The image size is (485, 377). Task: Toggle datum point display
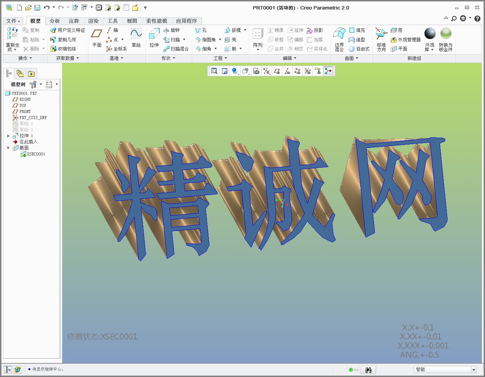pos(297,71)
